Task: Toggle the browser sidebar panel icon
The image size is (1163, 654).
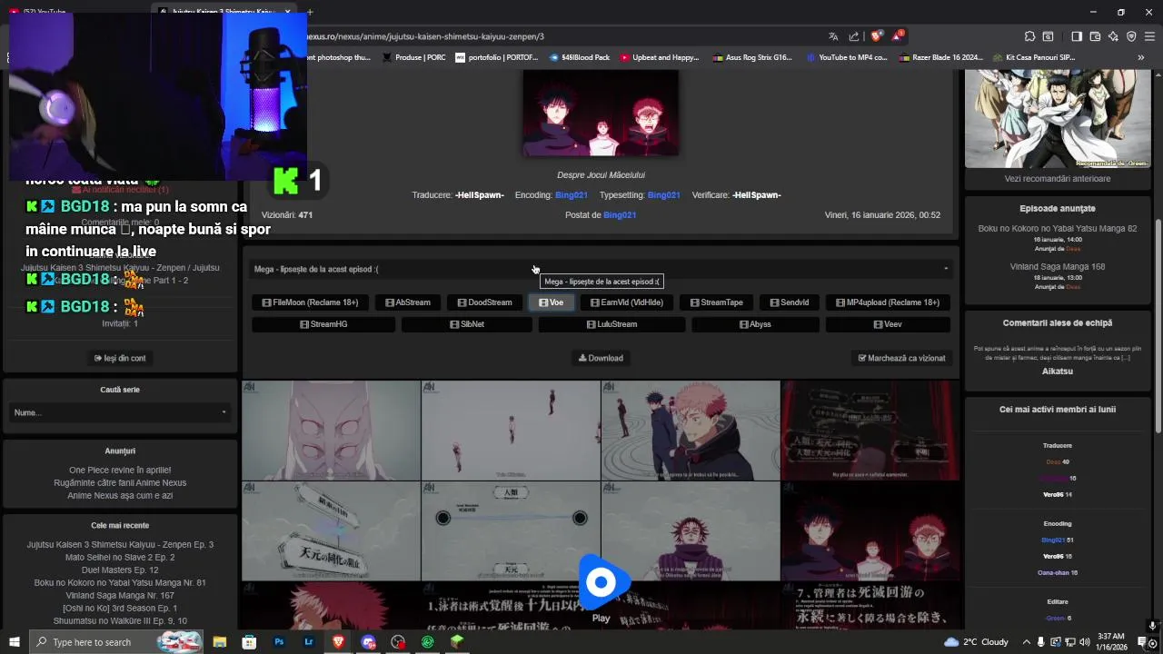Action: 1077,36
